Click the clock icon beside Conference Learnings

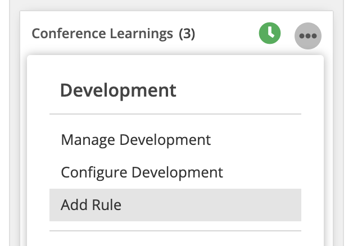coord(270,33)
